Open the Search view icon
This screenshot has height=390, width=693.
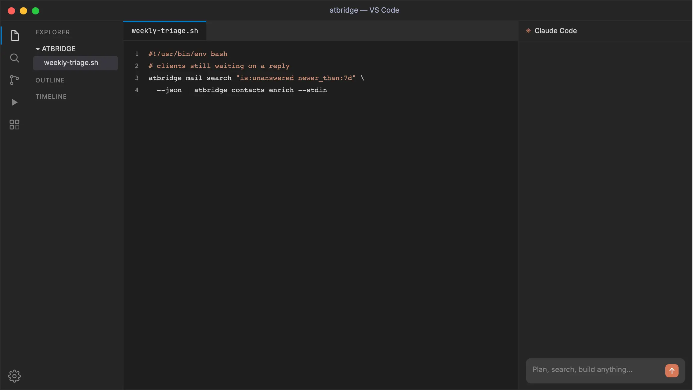tap(14, 58)
